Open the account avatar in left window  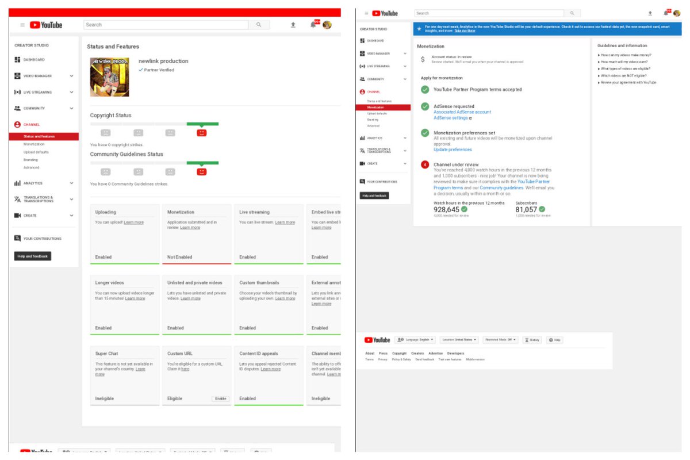pos(327,25)
